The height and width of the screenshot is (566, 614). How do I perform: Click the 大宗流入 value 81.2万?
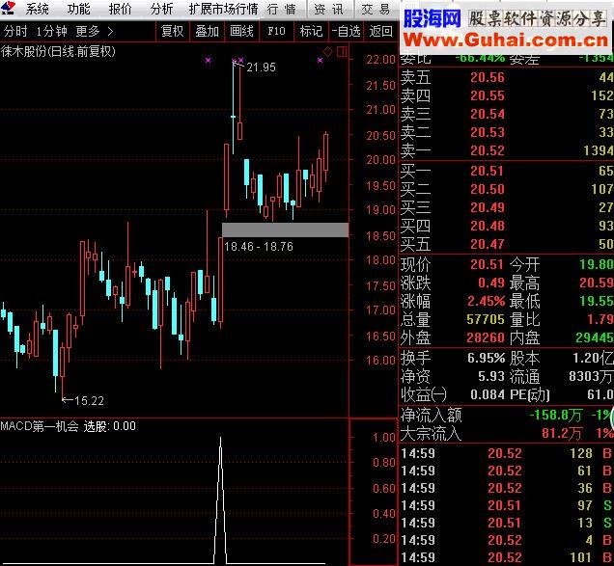[x=562, y=433]
